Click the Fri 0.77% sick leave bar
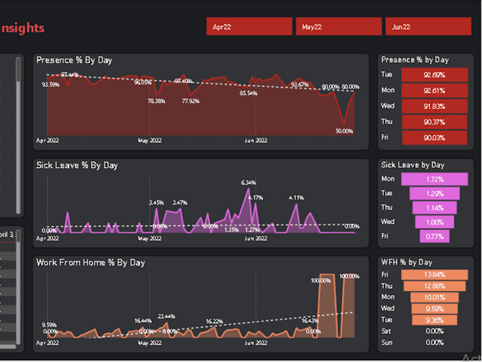This screenshot has height=362, width=482. 434,236
